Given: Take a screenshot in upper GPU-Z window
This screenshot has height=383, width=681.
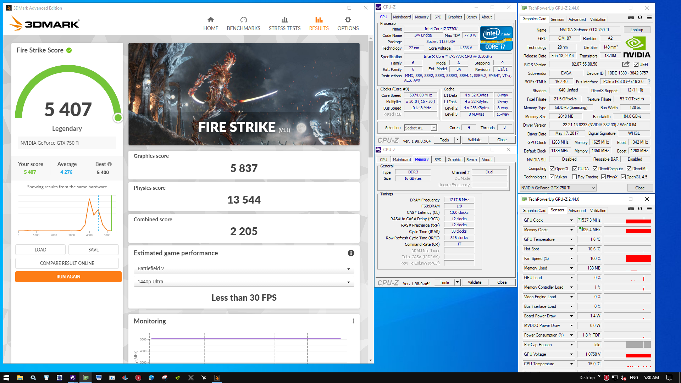Looking at the screenshot, I should (631, 17).
